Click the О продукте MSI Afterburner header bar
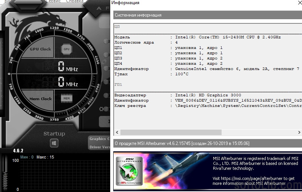 208,143
